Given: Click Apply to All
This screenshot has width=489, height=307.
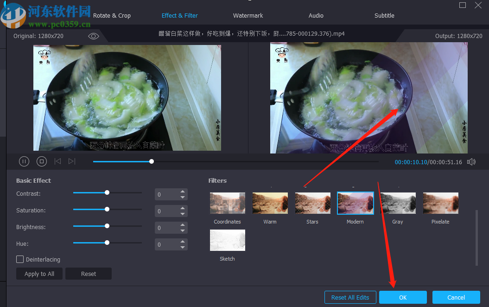Looking at the screenshot, I should click(39, 274).
